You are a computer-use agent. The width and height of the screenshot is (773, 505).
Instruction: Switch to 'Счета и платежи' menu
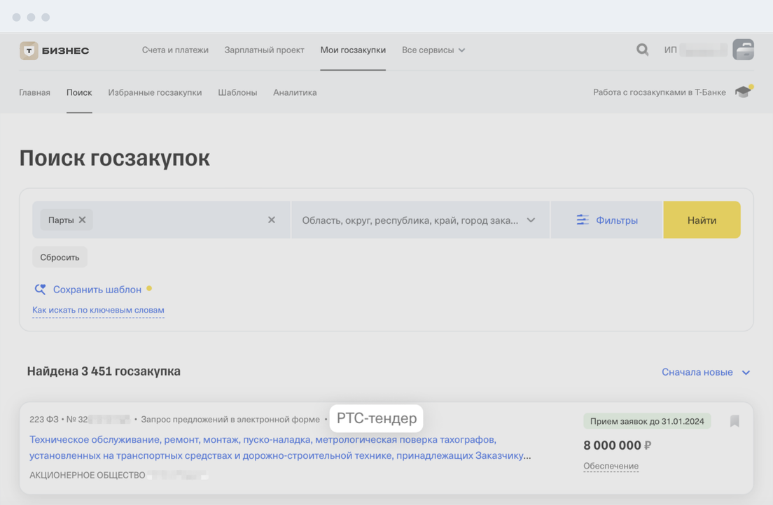coord(175,50)
